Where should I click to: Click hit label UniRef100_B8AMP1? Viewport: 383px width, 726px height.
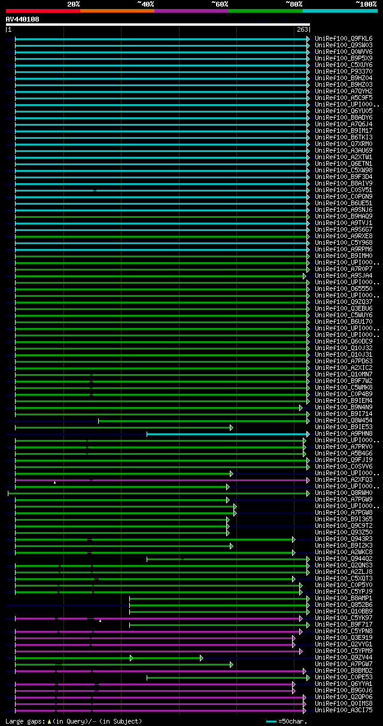344,598
